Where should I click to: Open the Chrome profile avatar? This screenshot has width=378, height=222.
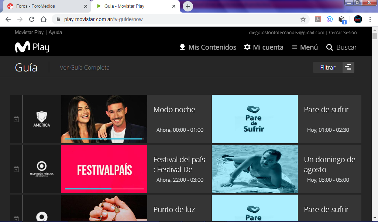358,19
